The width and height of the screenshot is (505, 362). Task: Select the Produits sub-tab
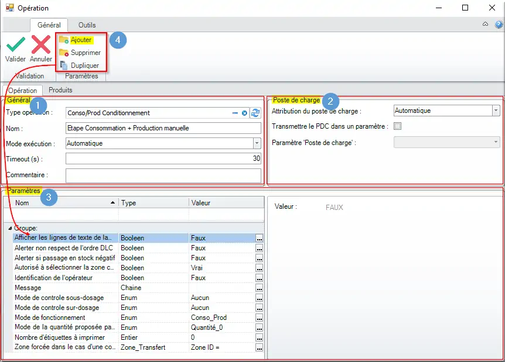[60, 90]
